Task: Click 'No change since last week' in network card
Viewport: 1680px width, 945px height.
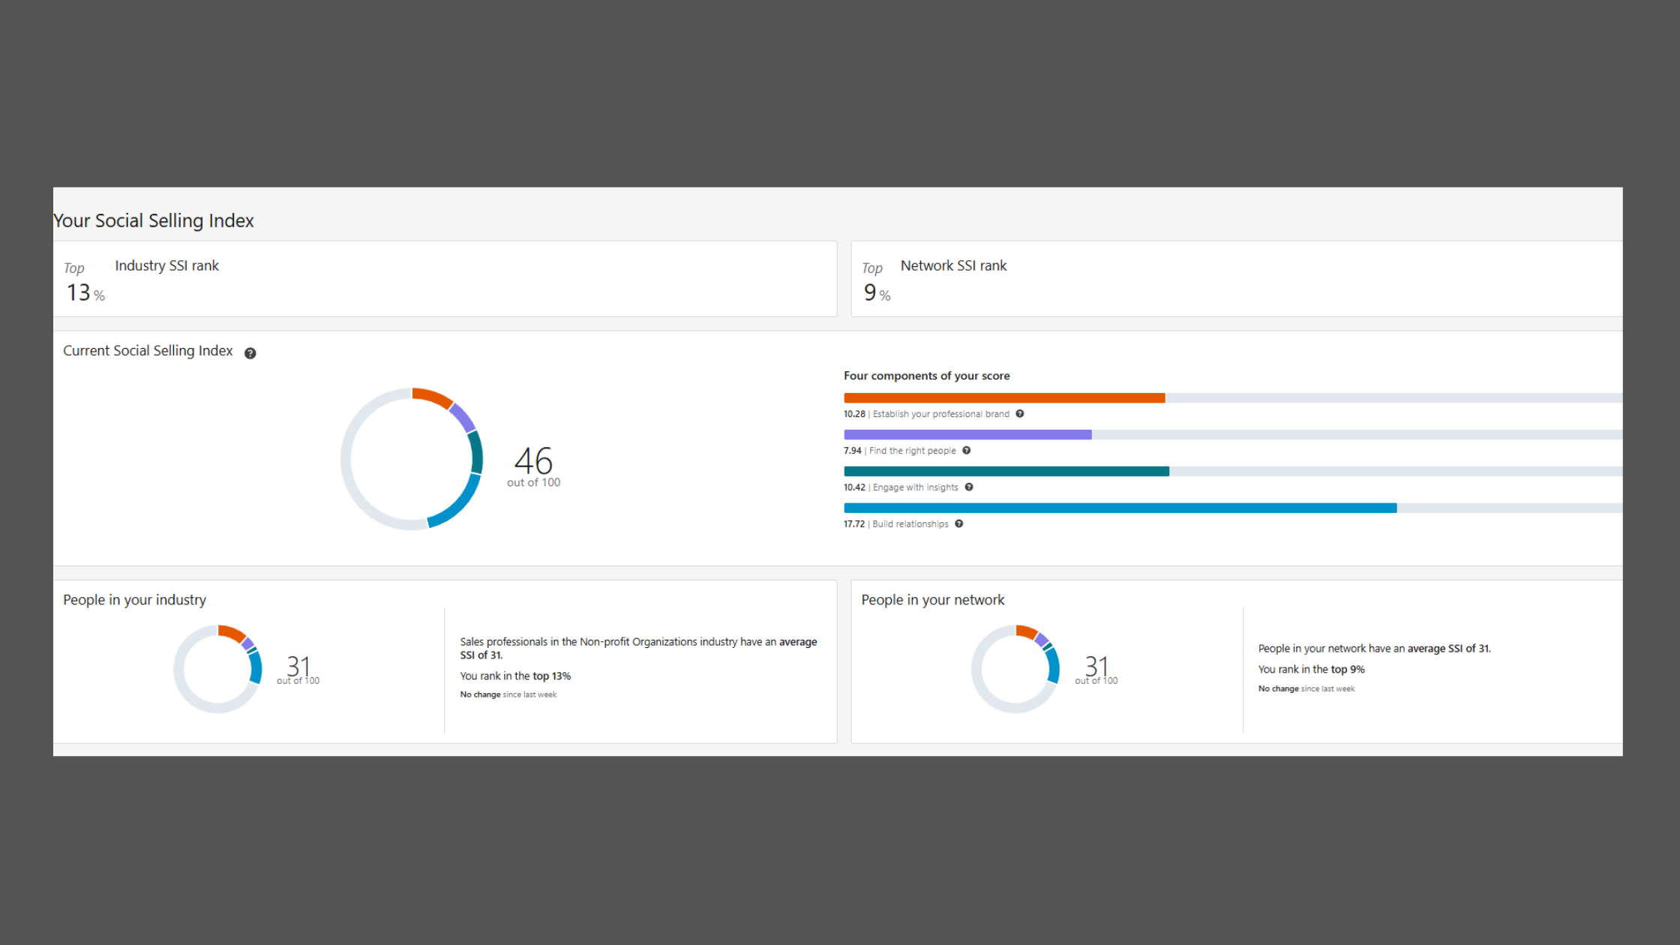Action: (1306, 688)
